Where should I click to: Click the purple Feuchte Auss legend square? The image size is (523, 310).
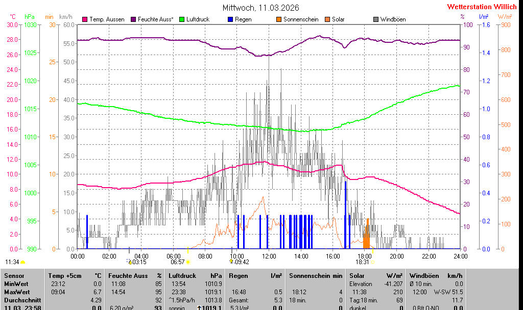[134, 19]
